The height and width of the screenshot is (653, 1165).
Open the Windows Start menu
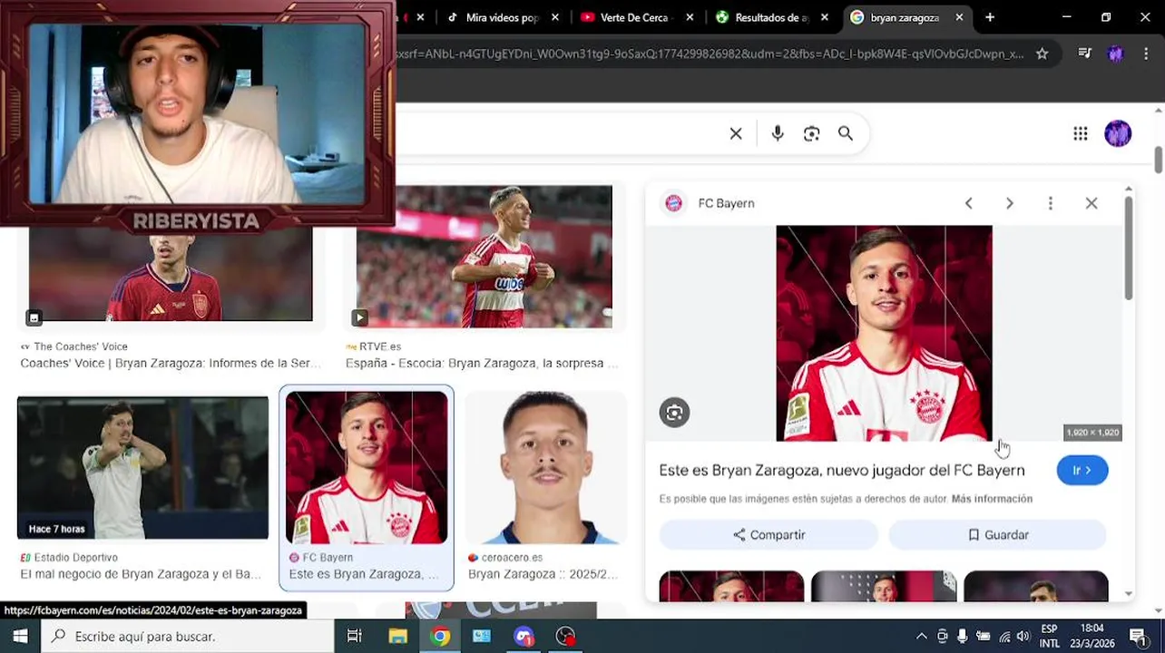(20, 637)
